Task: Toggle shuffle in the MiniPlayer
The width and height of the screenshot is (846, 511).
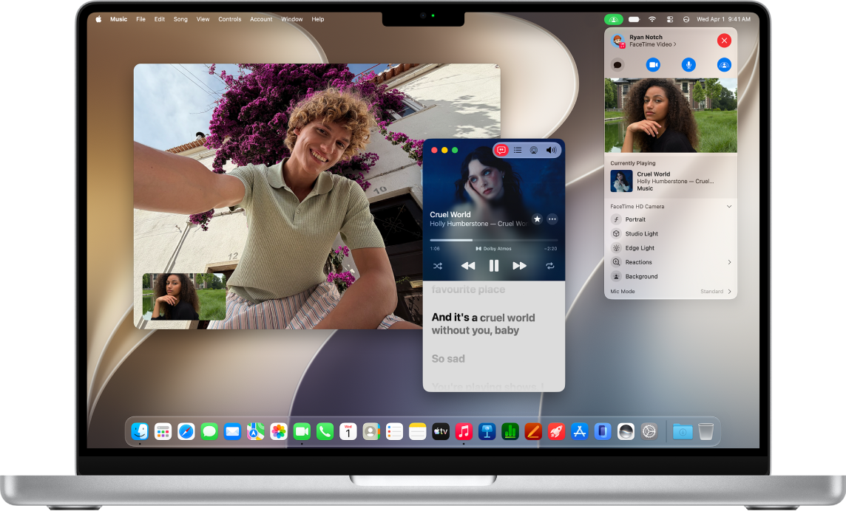Action: click(438, 266)
